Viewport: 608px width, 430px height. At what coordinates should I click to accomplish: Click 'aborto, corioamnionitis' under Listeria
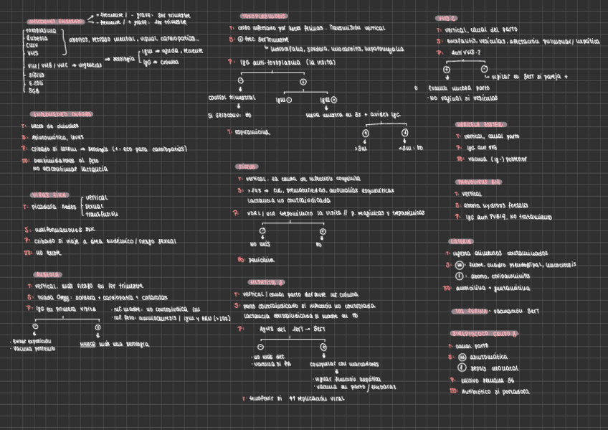coord(500,276)
